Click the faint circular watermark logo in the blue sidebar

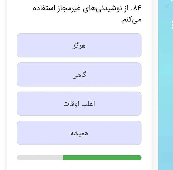pyautogui.click(x=167, y=6)
